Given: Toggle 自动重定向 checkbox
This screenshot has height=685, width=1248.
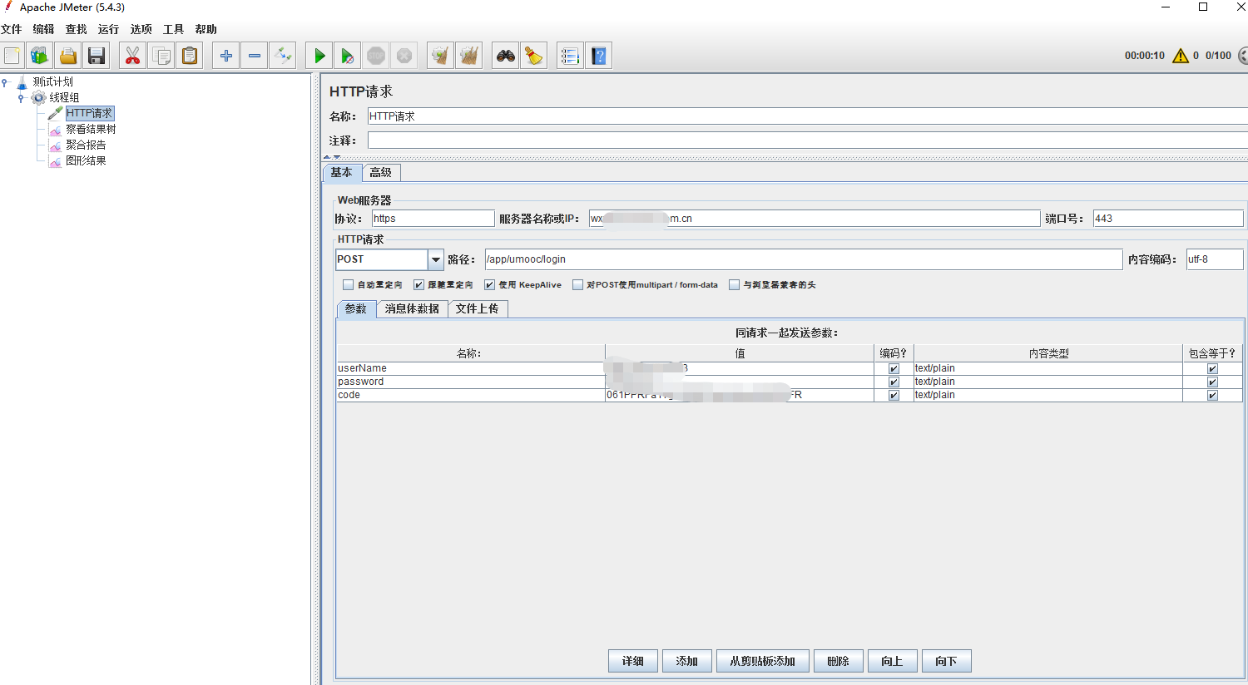Looking at the screenshot, I should click(x=349, y=284).
